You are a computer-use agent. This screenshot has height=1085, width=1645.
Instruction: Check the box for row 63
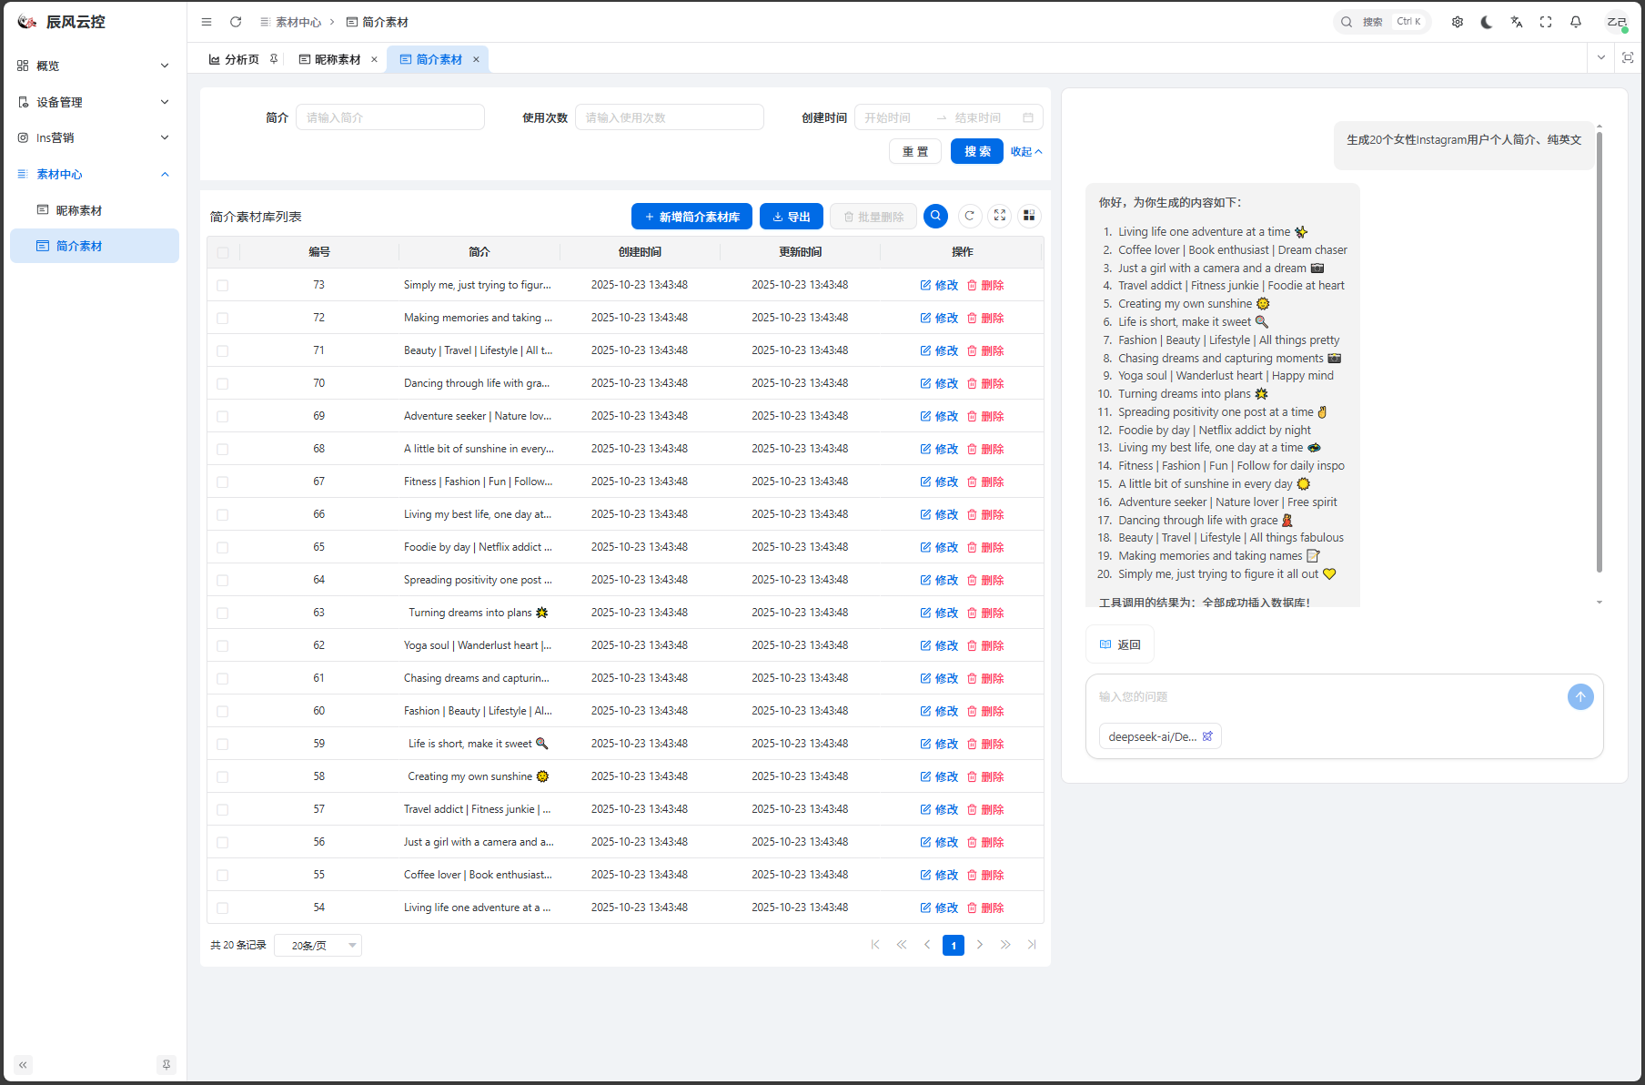(223, 613)
